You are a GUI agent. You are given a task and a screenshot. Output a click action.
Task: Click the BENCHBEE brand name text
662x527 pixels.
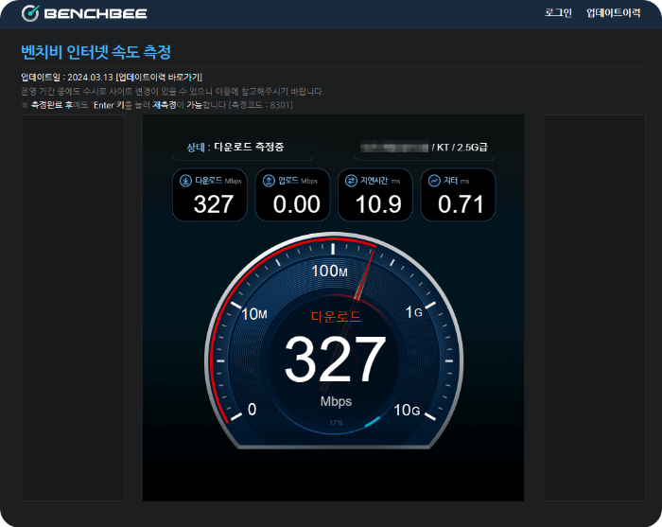(96, 14)
